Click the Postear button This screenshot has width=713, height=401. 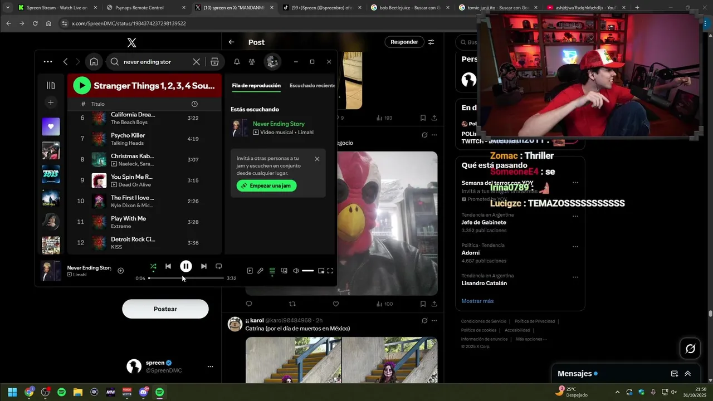point(165,309)
